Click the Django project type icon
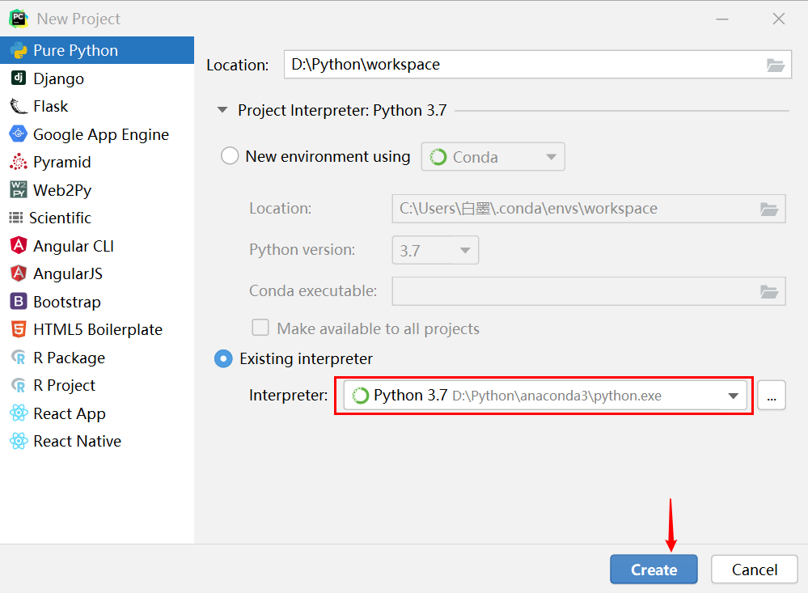 click(x=18, y=78)
